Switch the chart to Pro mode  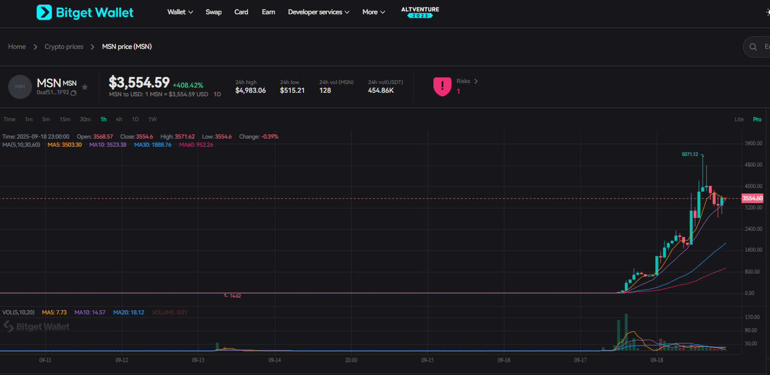click(757, 119)
